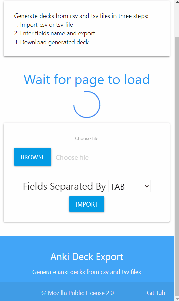Click the BROWSE button

pos(32,157)
